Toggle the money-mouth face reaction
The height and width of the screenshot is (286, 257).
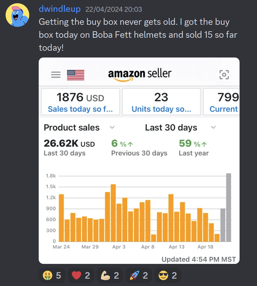52,276
